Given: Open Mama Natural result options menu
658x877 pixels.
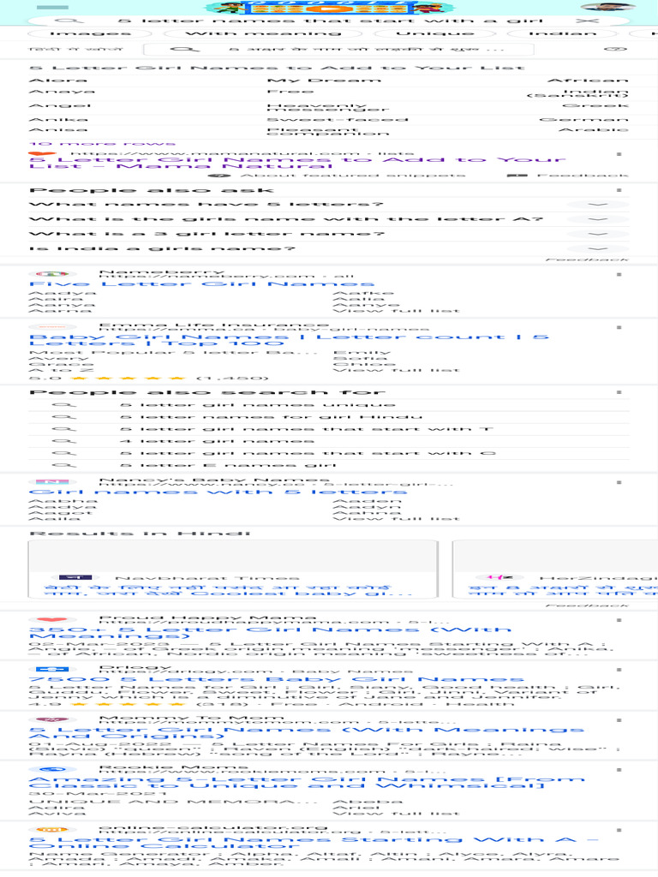Looking at the screenshot, I should [x=619, y=154].
